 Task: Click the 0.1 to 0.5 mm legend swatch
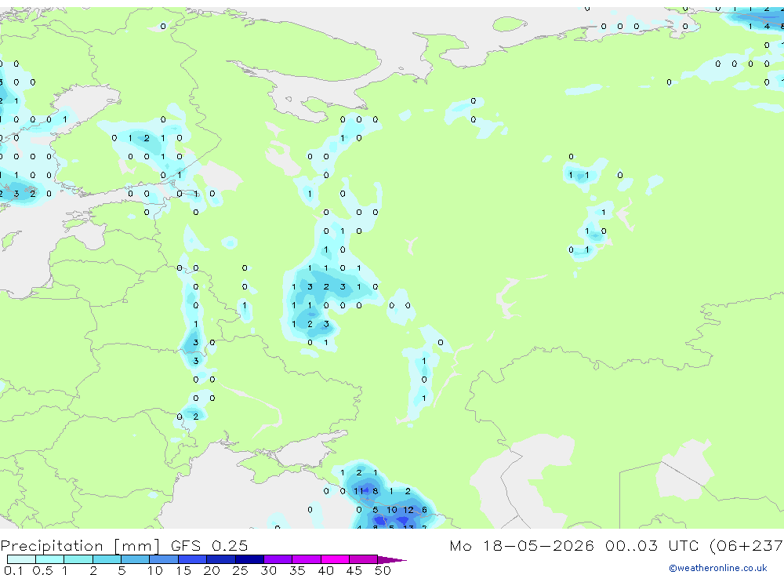pos(21,559)
